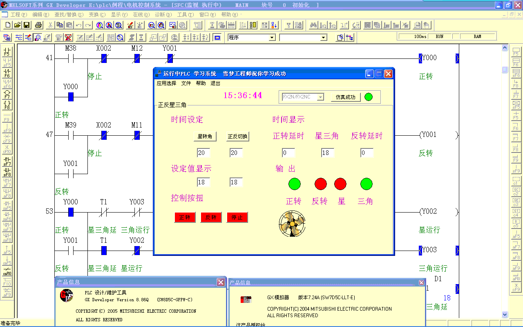Click the Cut scissors icon in toolbar
Viewport: 523px width, 327px height.
(50, 25)
